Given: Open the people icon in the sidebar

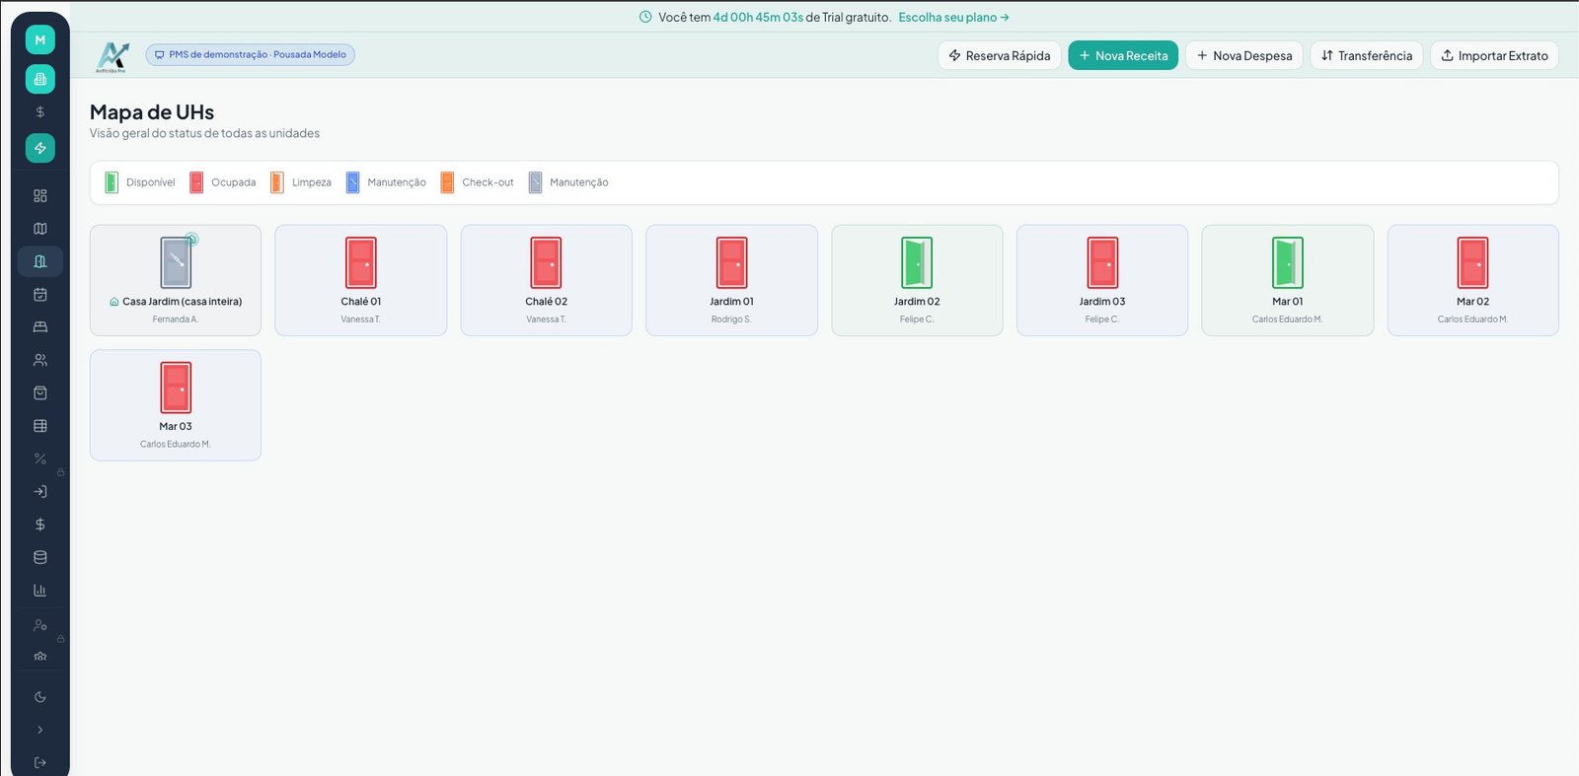Looking at the screenshot, I should pyautogui.click(x=39, y=360).
